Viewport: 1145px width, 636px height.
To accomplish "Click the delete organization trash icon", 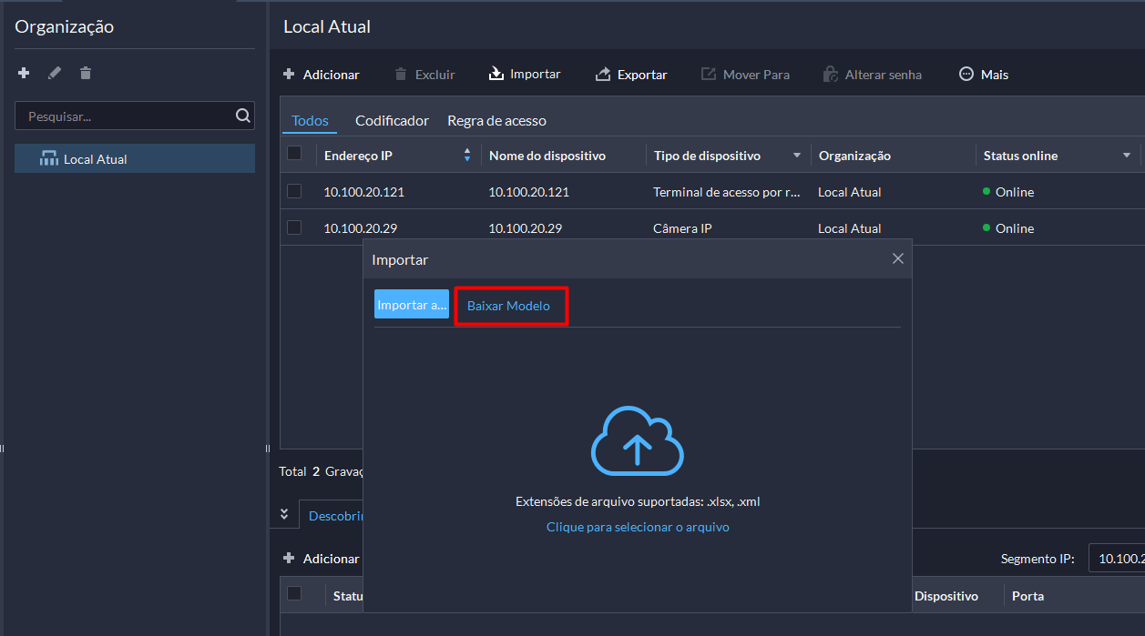I will [x=86, y=73].
